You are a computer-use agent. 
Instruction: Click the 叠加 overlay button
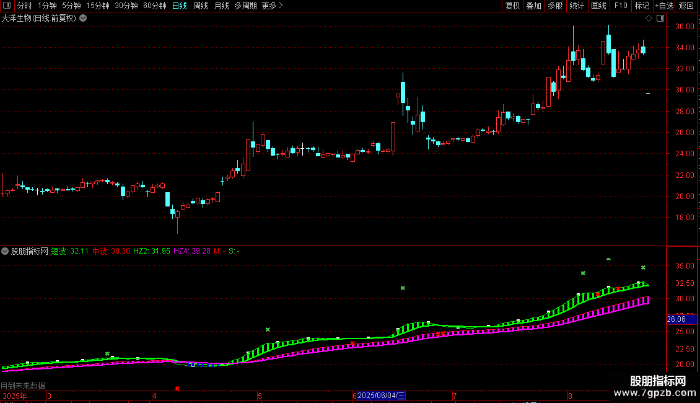tap(533, 6)
